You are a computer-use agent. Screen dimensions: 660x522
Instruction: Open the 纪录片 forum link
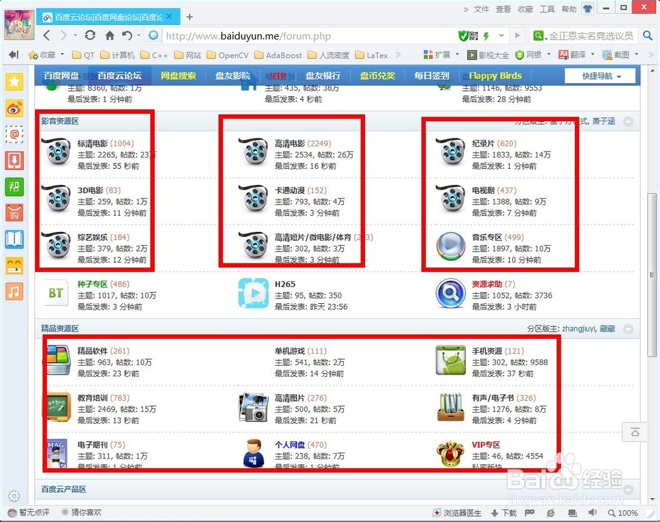[x=483, y=143]
